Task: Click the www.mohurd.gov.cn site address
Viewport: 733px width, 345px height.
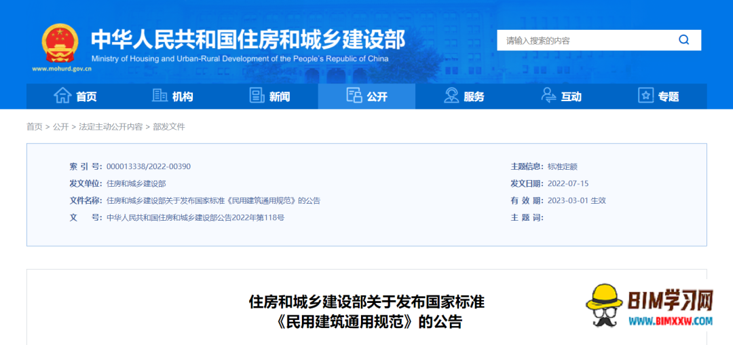Action: (62, 69)
